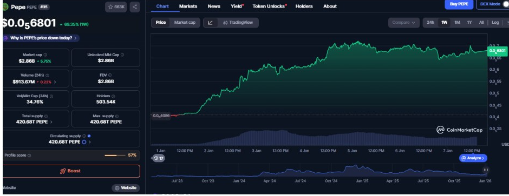Image resolution: width=509 pixels, height=196 pixels.
Task: Select the Price chart view
Action: (161, 23)
